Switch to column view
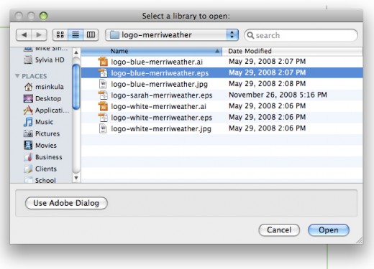The image size is (374, 269). point(91,35)
